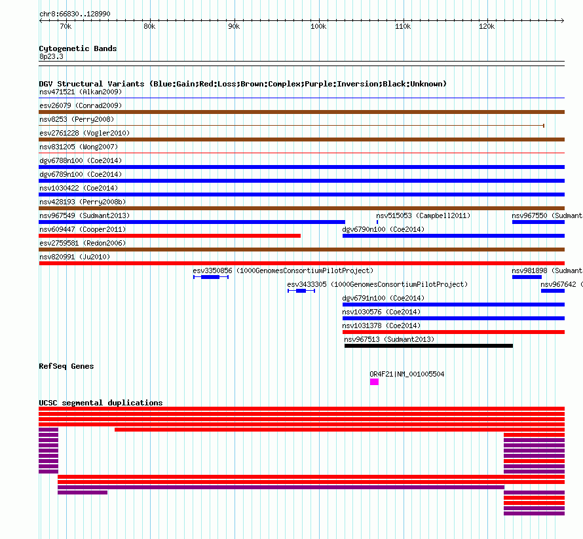Click the 100k ruler tick label
This screenshot has width=583, height=539.
coord(318,26)
